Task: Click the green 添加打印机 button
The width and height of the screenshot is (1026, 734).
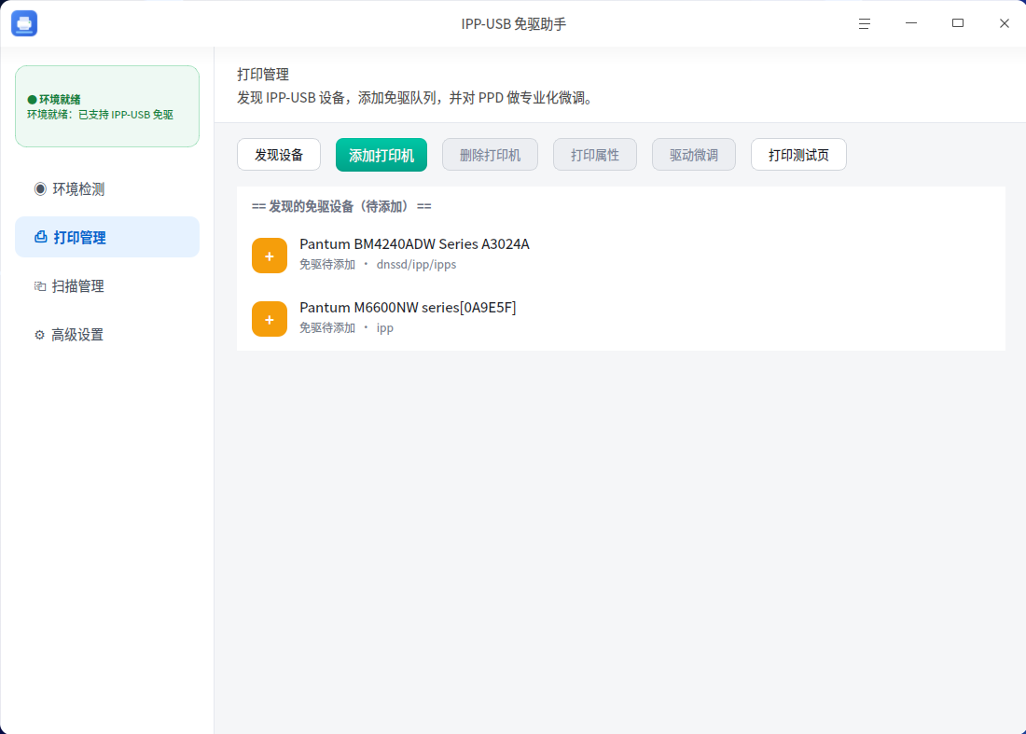Action: 381,155
